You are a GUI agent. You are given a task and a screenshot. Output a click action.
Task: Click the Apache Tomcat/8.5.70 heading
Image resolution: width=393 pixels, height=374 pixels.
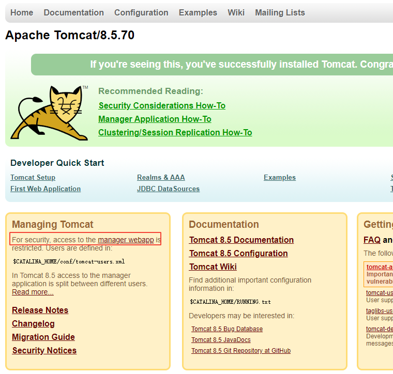[70, 35]
